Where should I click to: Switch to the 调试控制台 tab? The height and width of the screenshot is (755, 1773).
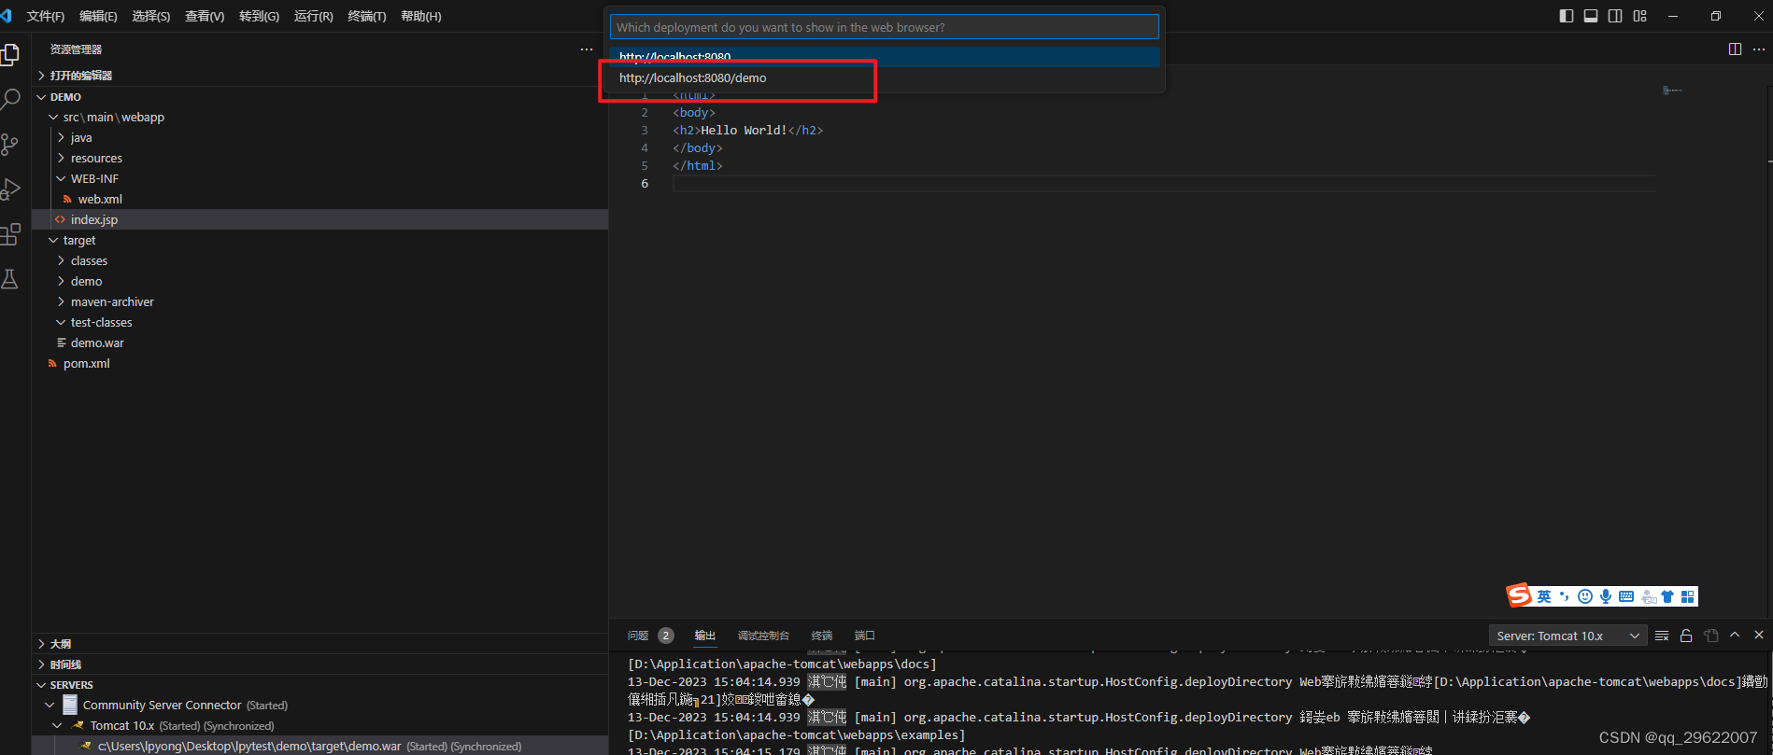[763, 636]
